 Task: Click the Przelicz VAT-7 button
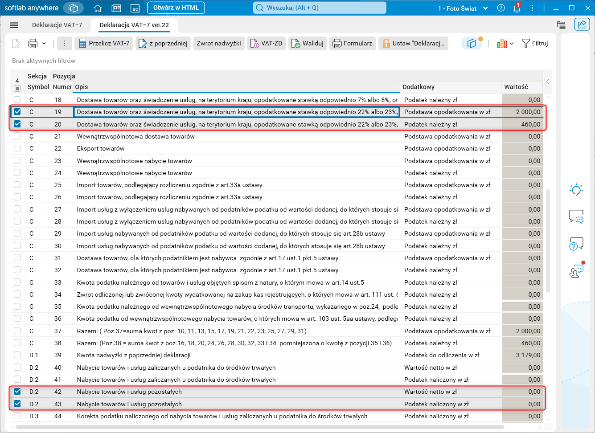point(103,43)
